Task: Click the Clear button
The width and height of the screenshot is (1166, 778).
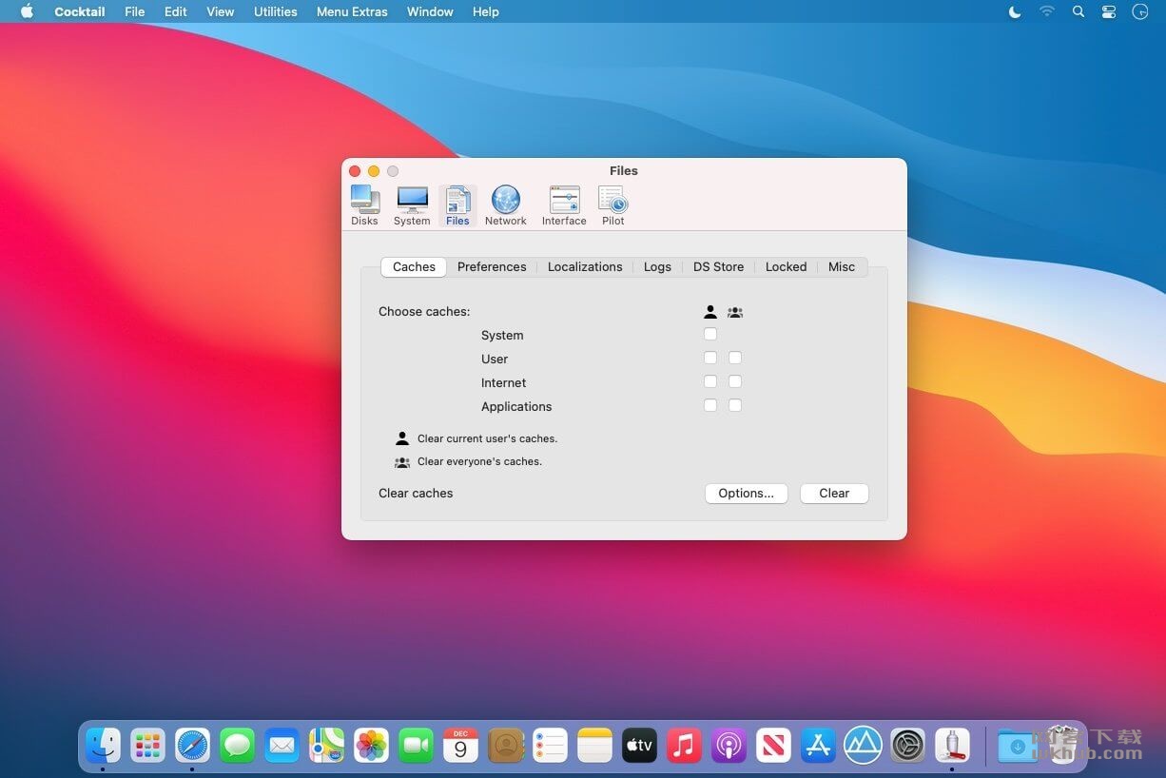Action: 834,494
